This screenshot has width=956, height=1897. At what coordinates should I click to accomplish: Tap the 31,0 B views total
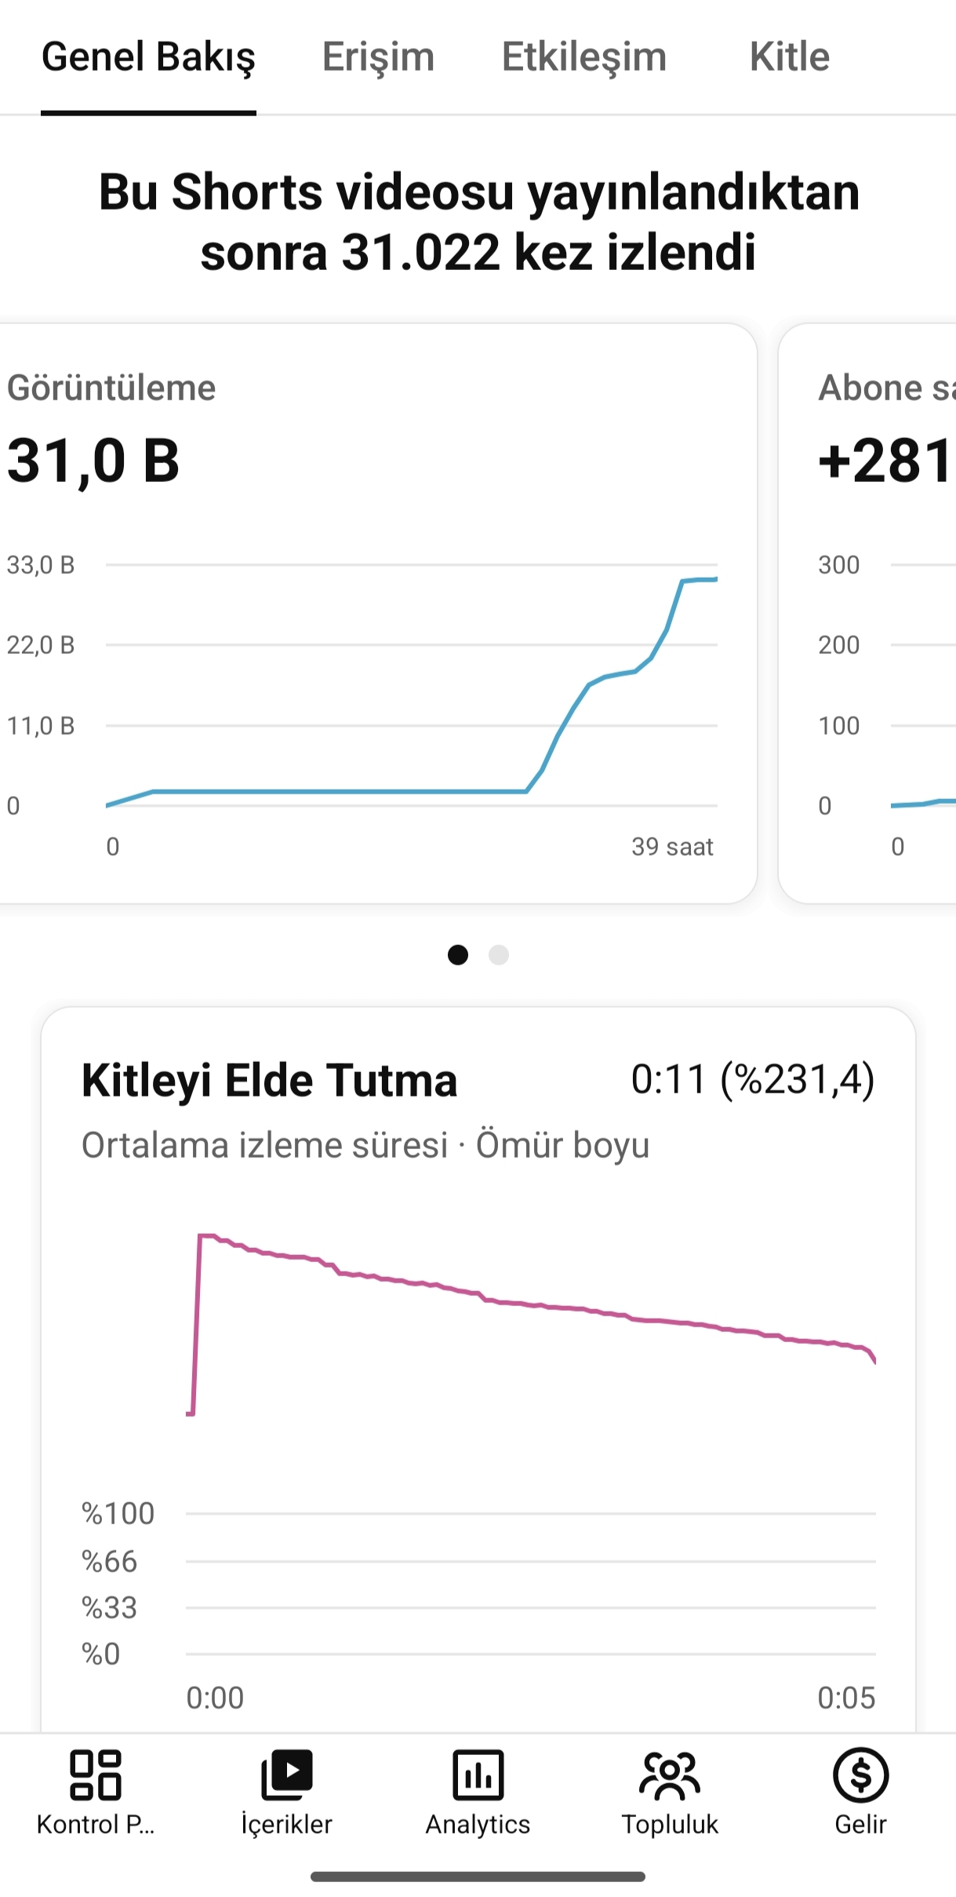coord(93,461)
